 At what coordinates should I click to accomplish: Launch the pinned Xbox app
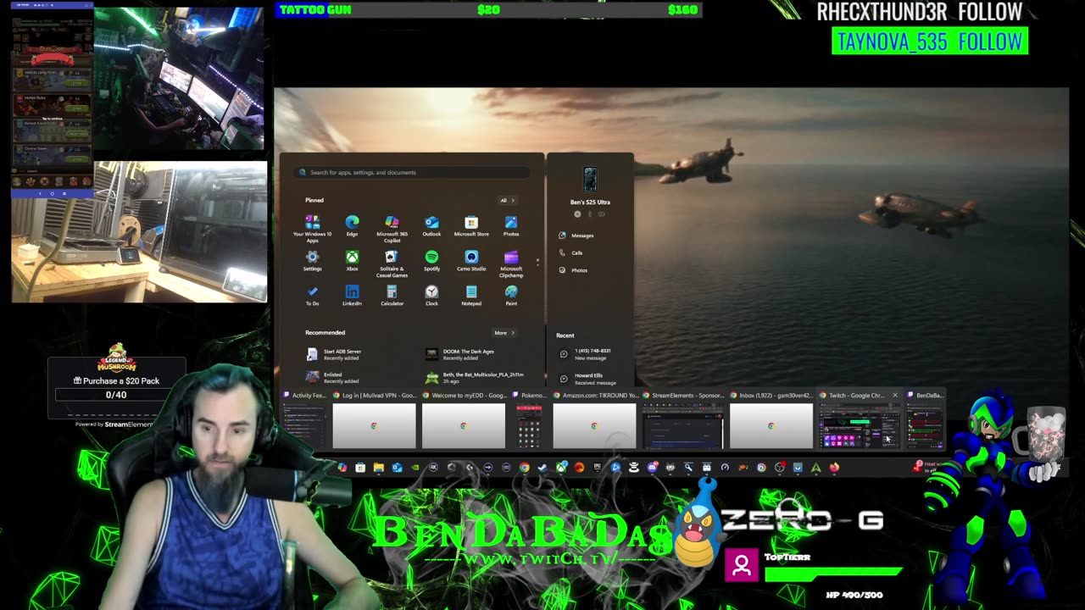click(x=352, y=261)
